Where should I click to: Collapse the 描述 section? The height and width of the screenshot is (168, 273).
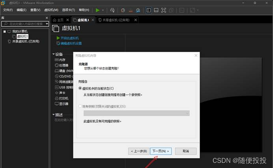click(x=53, y=114)
